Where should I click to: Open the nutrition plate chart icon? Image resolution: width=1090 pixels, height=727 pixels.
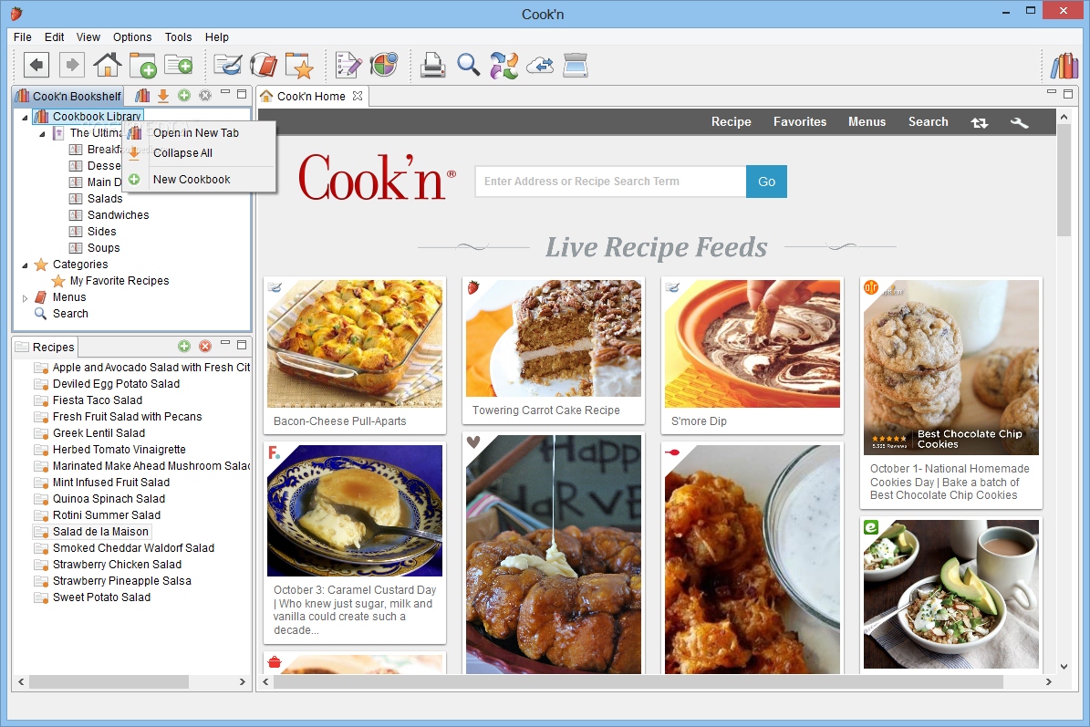tap(384, 65)
